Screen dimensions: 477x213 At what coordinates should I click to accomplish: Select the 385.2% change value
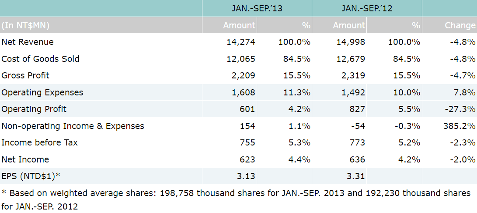[459, 126]
